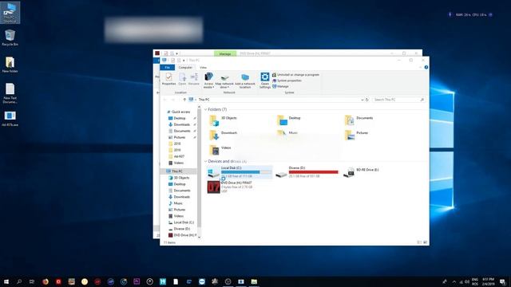Click the Properties ribbon icon

coord(168,79)
